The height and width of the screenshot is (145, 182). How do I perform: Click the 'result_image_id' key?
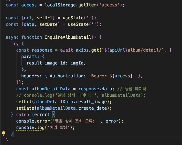click(x=46, y=63)
